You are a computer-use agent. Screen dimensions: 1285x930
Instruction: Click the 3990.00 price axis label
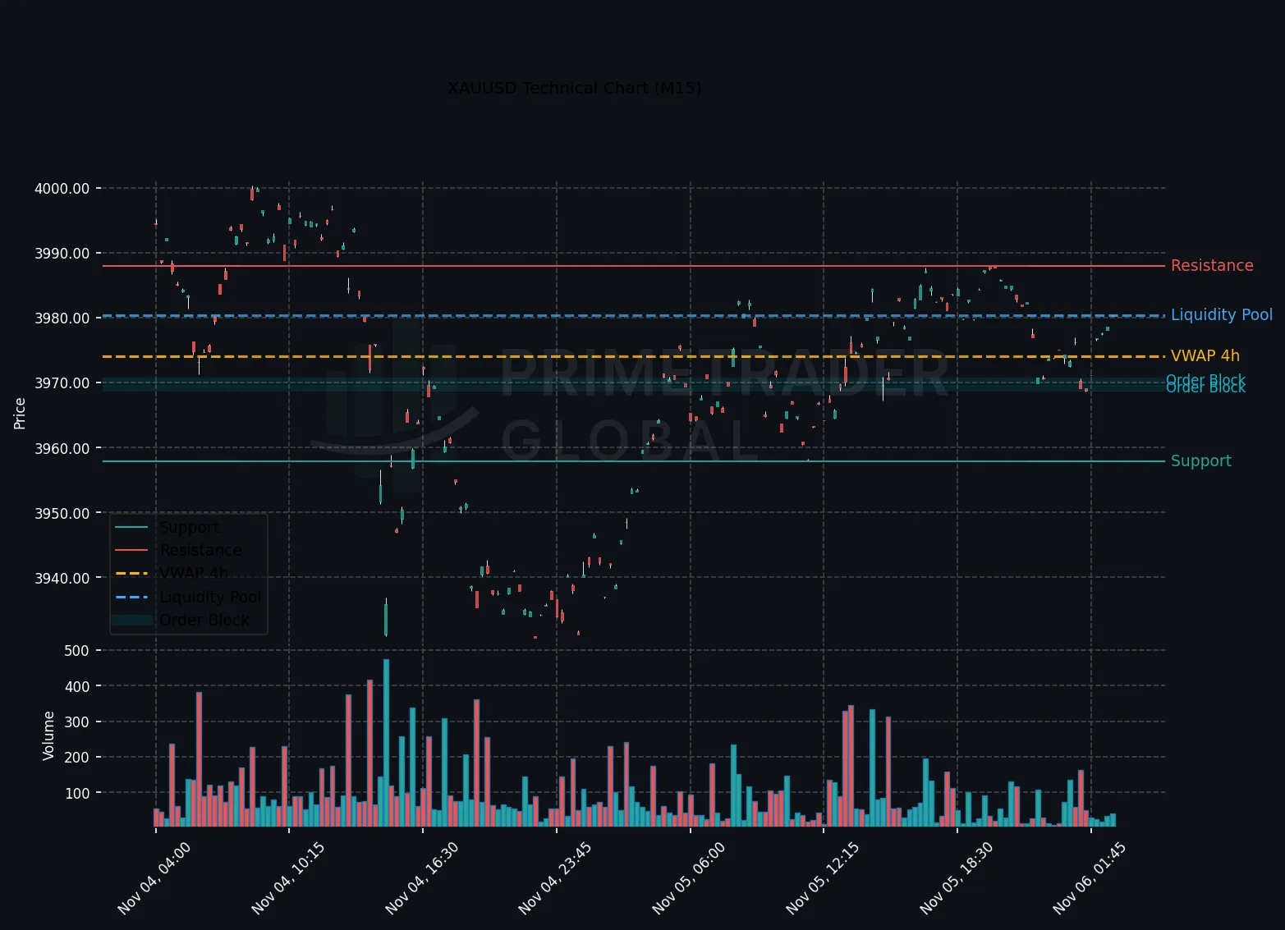[62, 254]
